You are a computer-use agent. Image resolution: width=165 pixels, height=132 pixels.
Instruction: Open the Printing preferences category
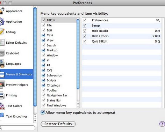(11, 95)
